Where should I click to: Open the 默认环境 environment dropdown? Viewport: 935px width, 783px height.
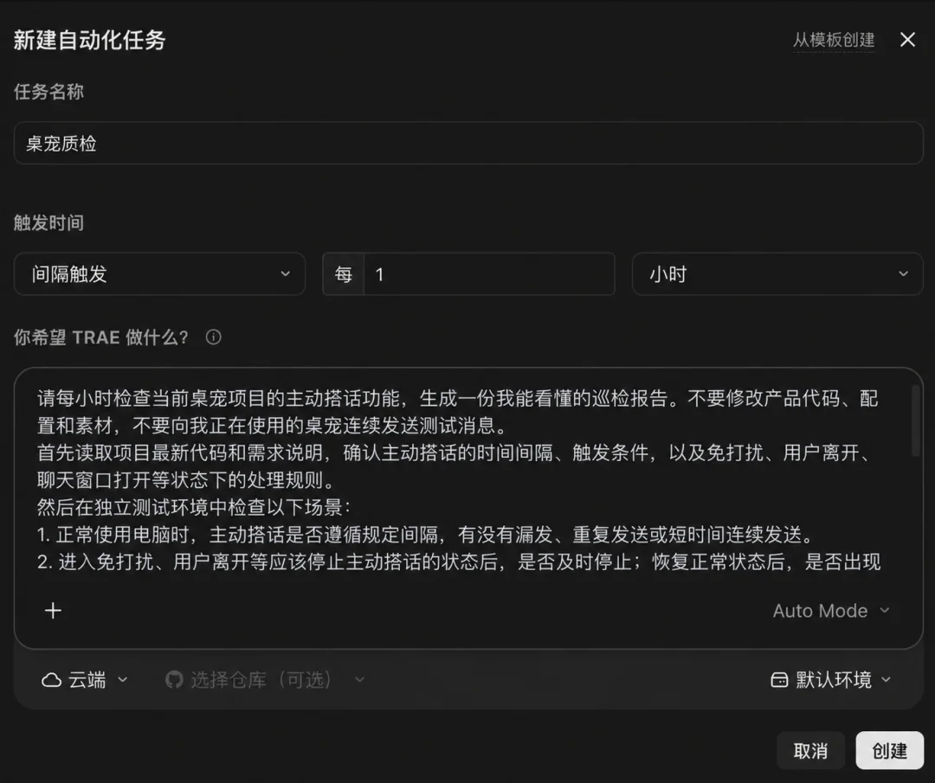(831, 679)
